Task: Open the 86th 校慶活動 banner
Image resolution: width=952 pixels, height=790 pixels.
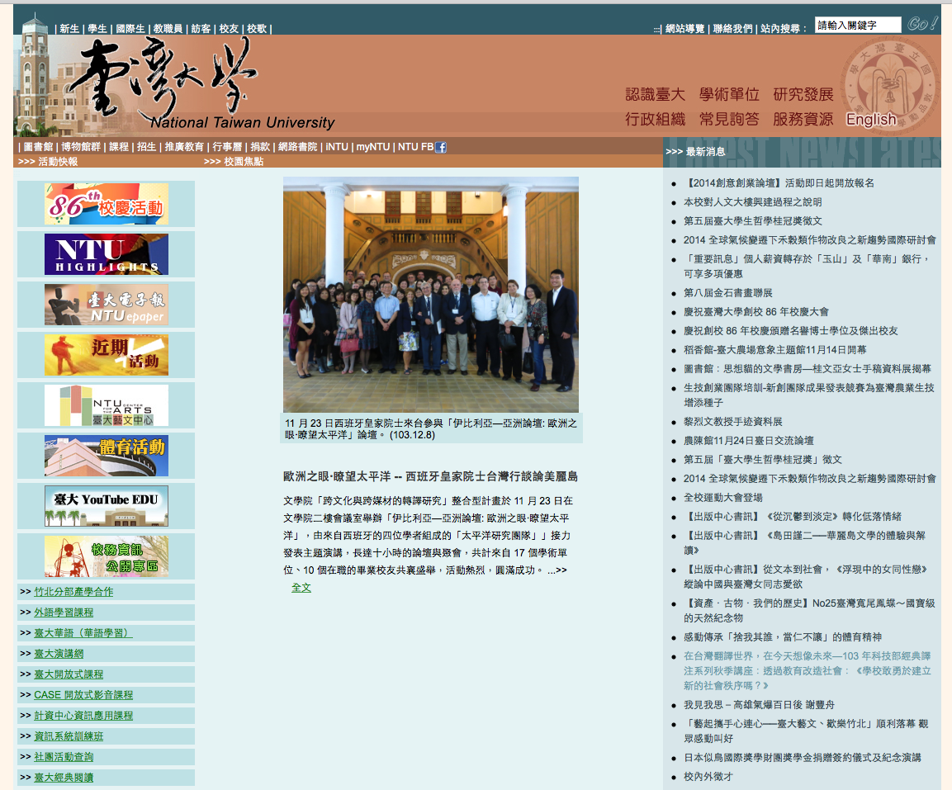Action: [106, 204]
